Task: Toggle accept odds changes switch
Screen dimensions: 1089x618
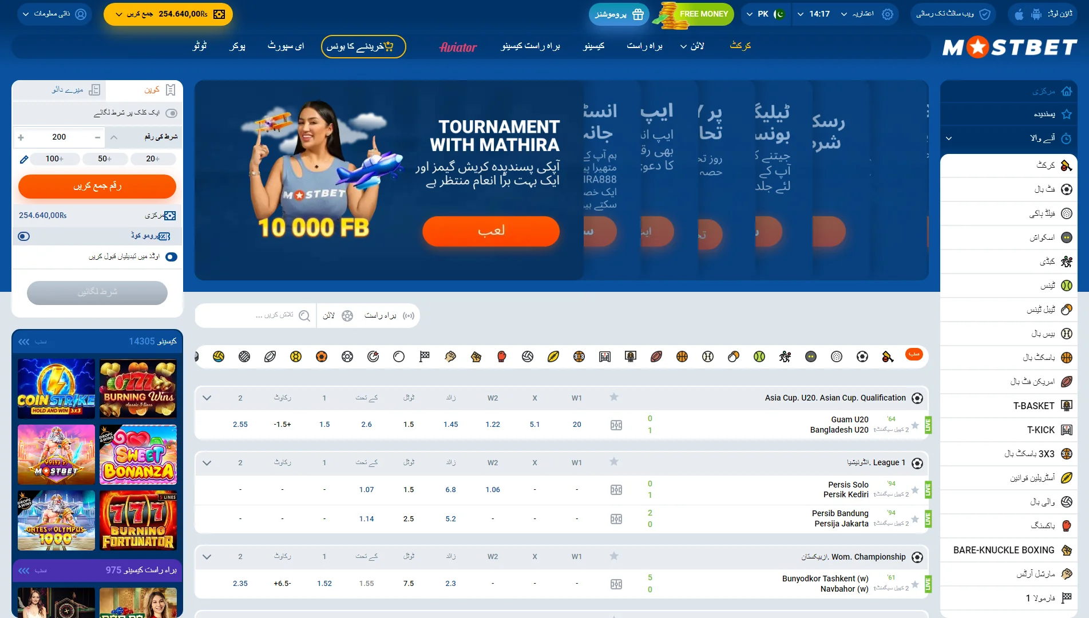Action: click(x=171, y=257)
